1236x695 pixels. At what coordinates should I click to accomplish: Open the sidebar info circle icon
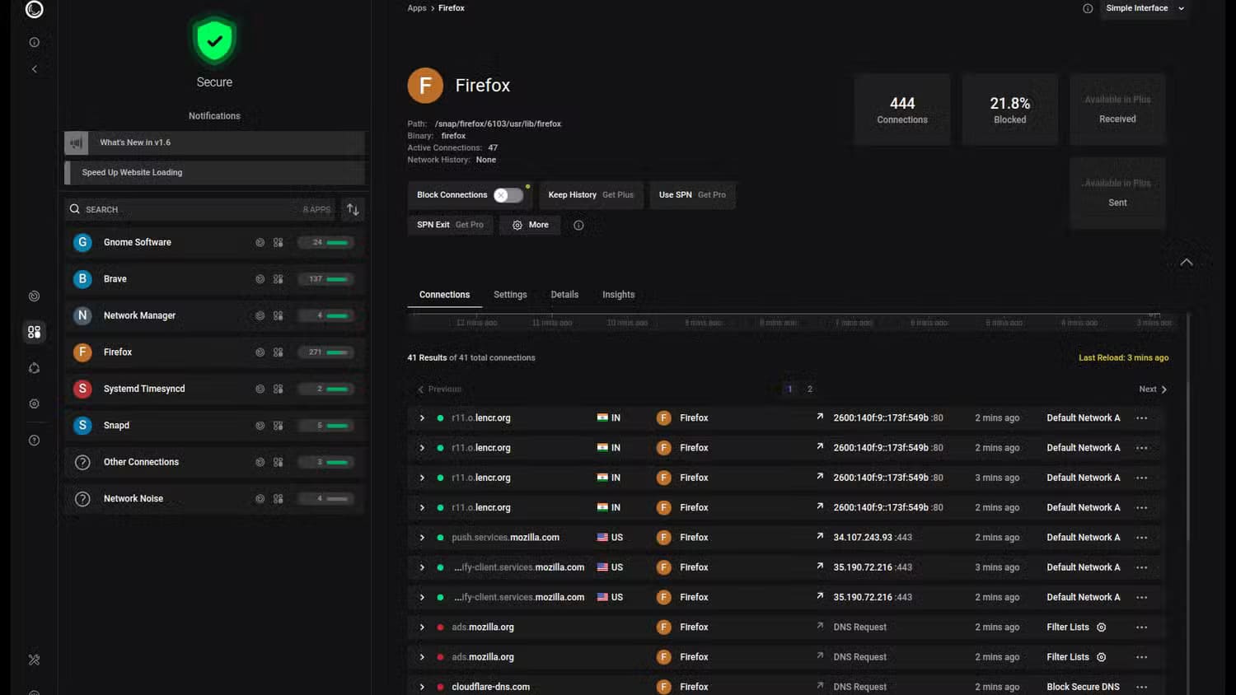pyautogui.click(x=34, y=42)
